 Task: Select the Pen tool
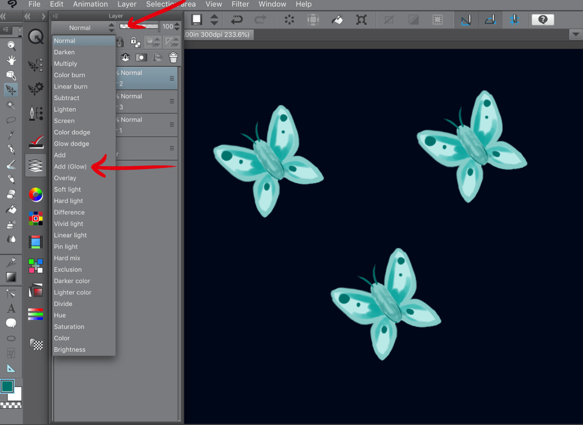coord(11,150)
